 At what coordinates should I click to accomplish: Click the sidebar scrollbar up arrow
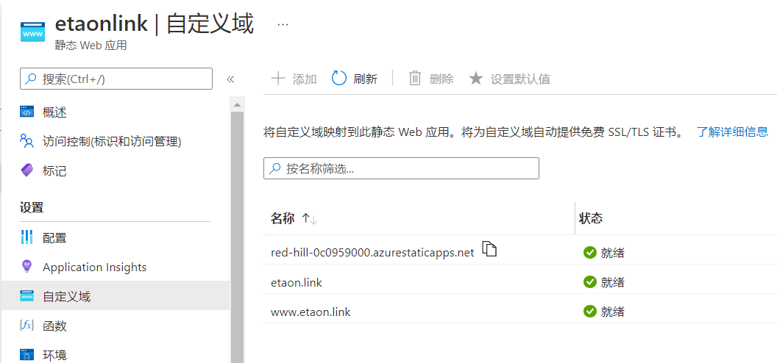pos(238,104)
